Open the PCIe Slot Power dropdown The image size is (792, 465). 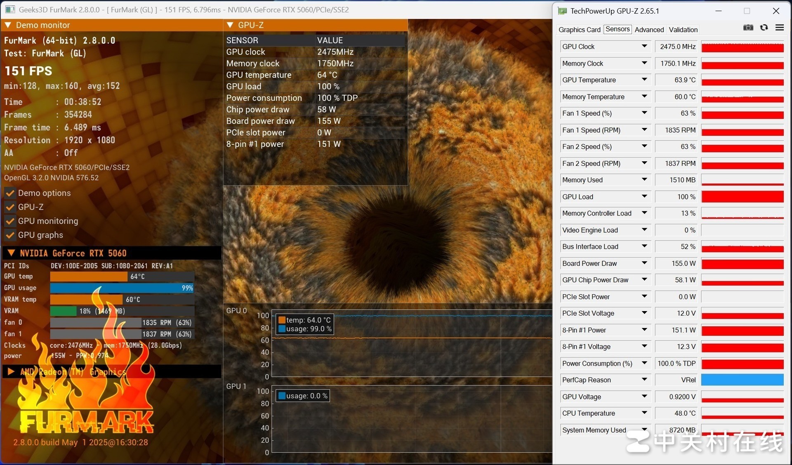tap(644, 297)
